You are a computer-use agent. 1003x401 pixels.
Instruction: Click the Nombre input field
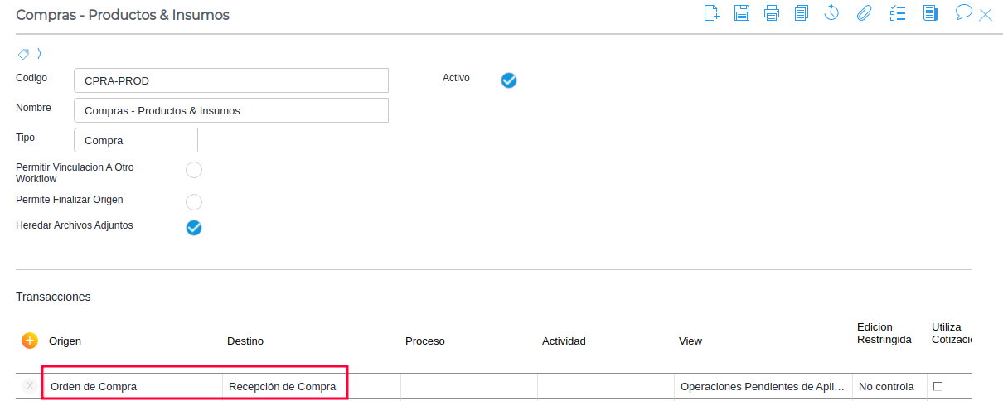[x=231, y=110]
